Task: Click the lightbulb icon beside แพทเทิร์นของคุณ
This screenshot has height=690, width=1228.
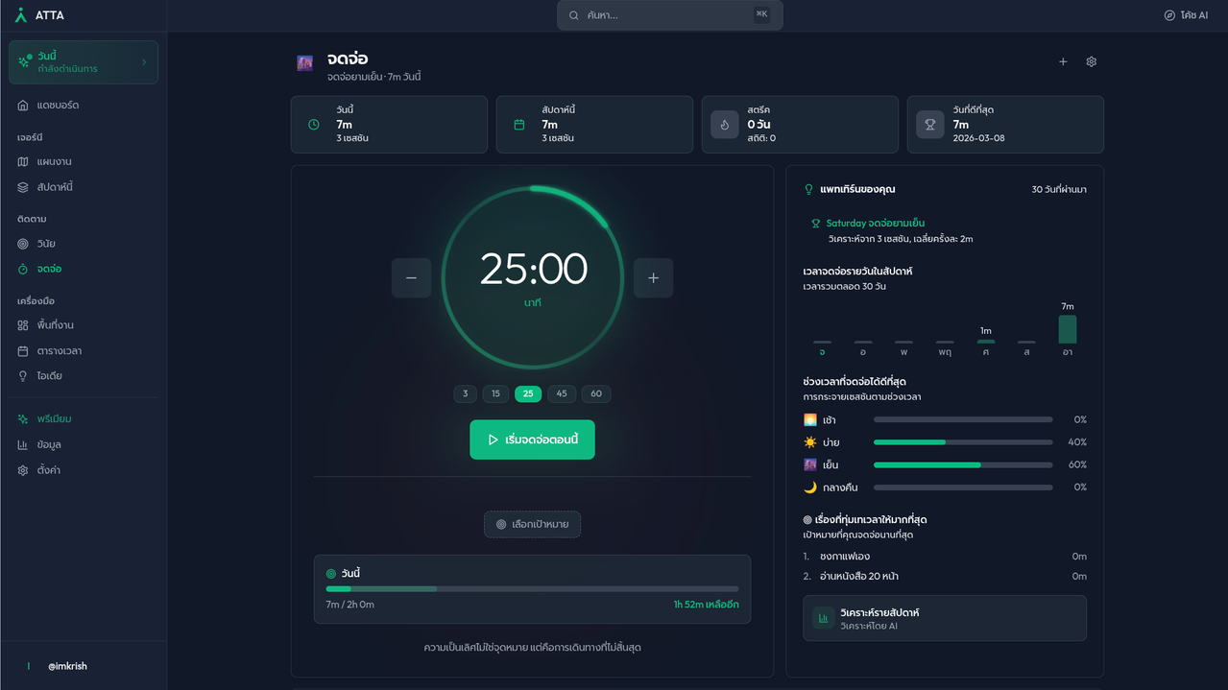Action: (x=808, y=189)
